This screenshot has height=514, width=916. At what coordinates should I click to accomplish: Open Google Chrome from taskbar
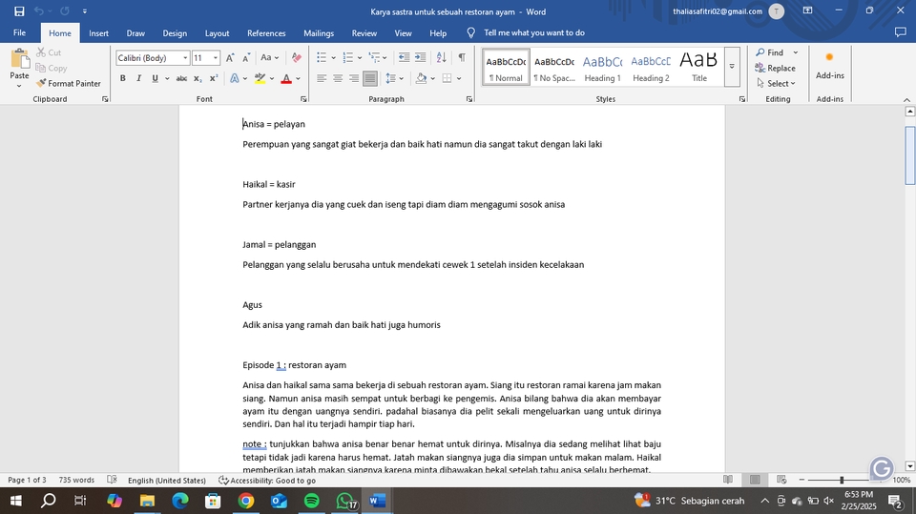246,501
